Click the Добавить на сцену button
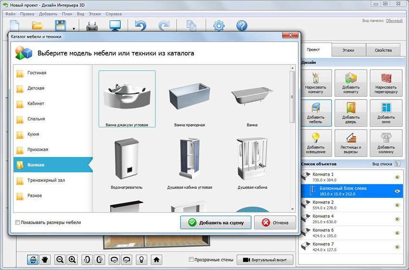 tap(216, 222)
